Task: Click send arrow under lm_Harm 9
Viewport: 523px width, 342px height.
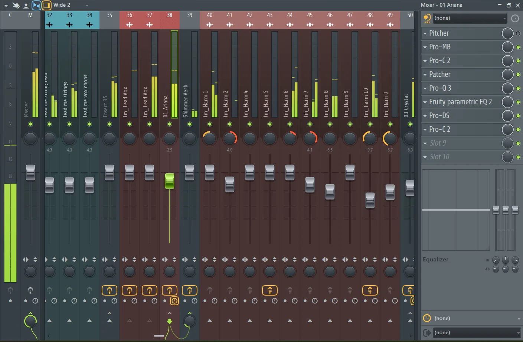Action: [x=350, y=321]
